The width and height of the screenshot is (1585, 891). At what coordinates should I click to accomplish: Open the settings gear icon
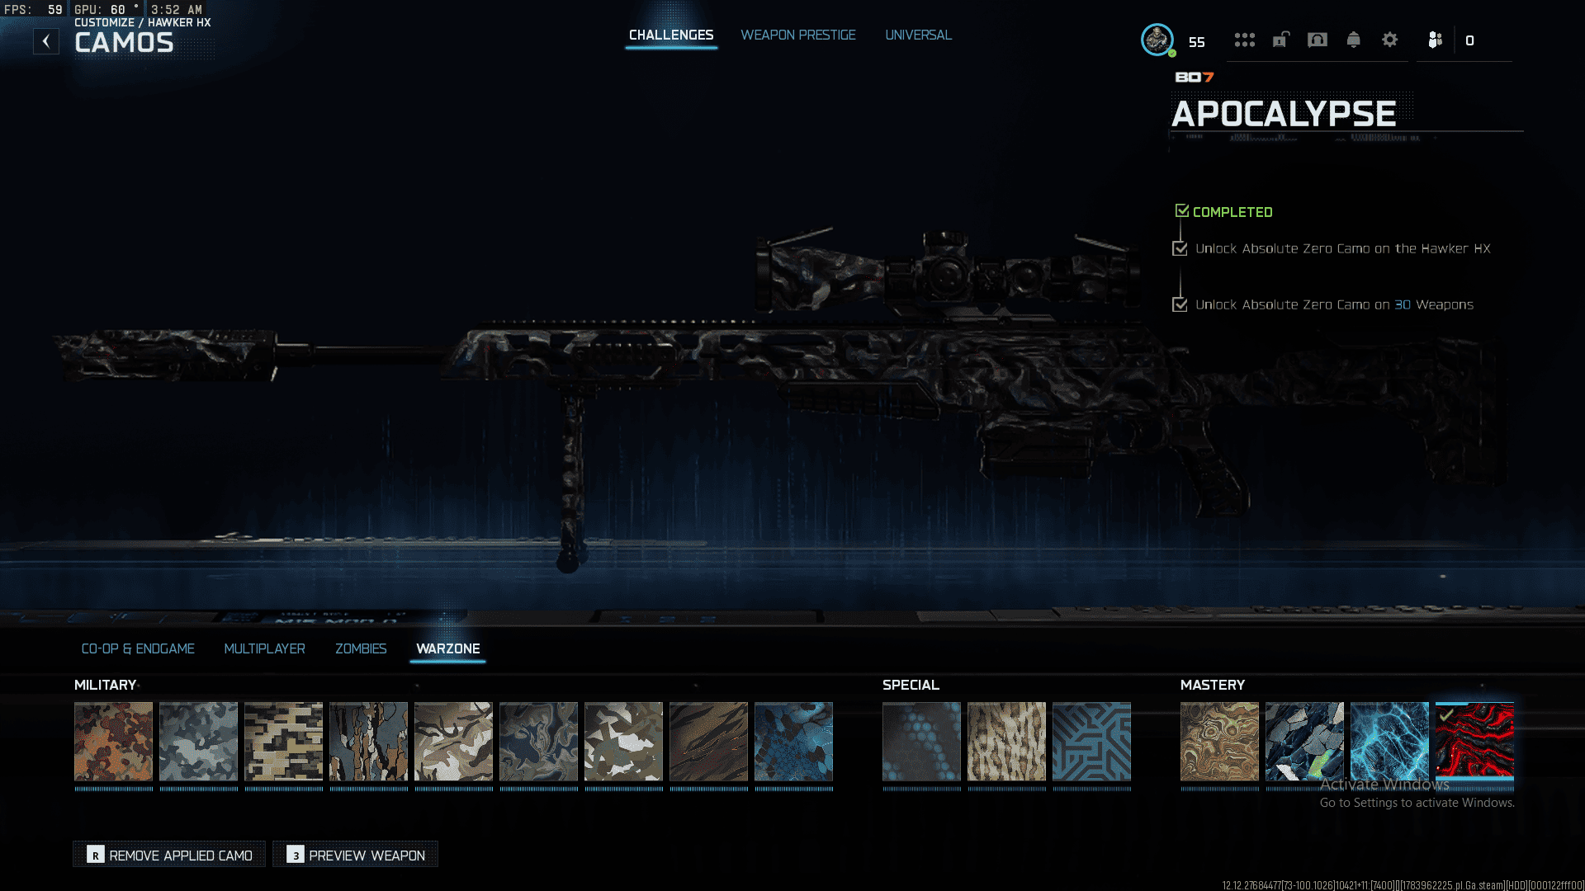1390,40
